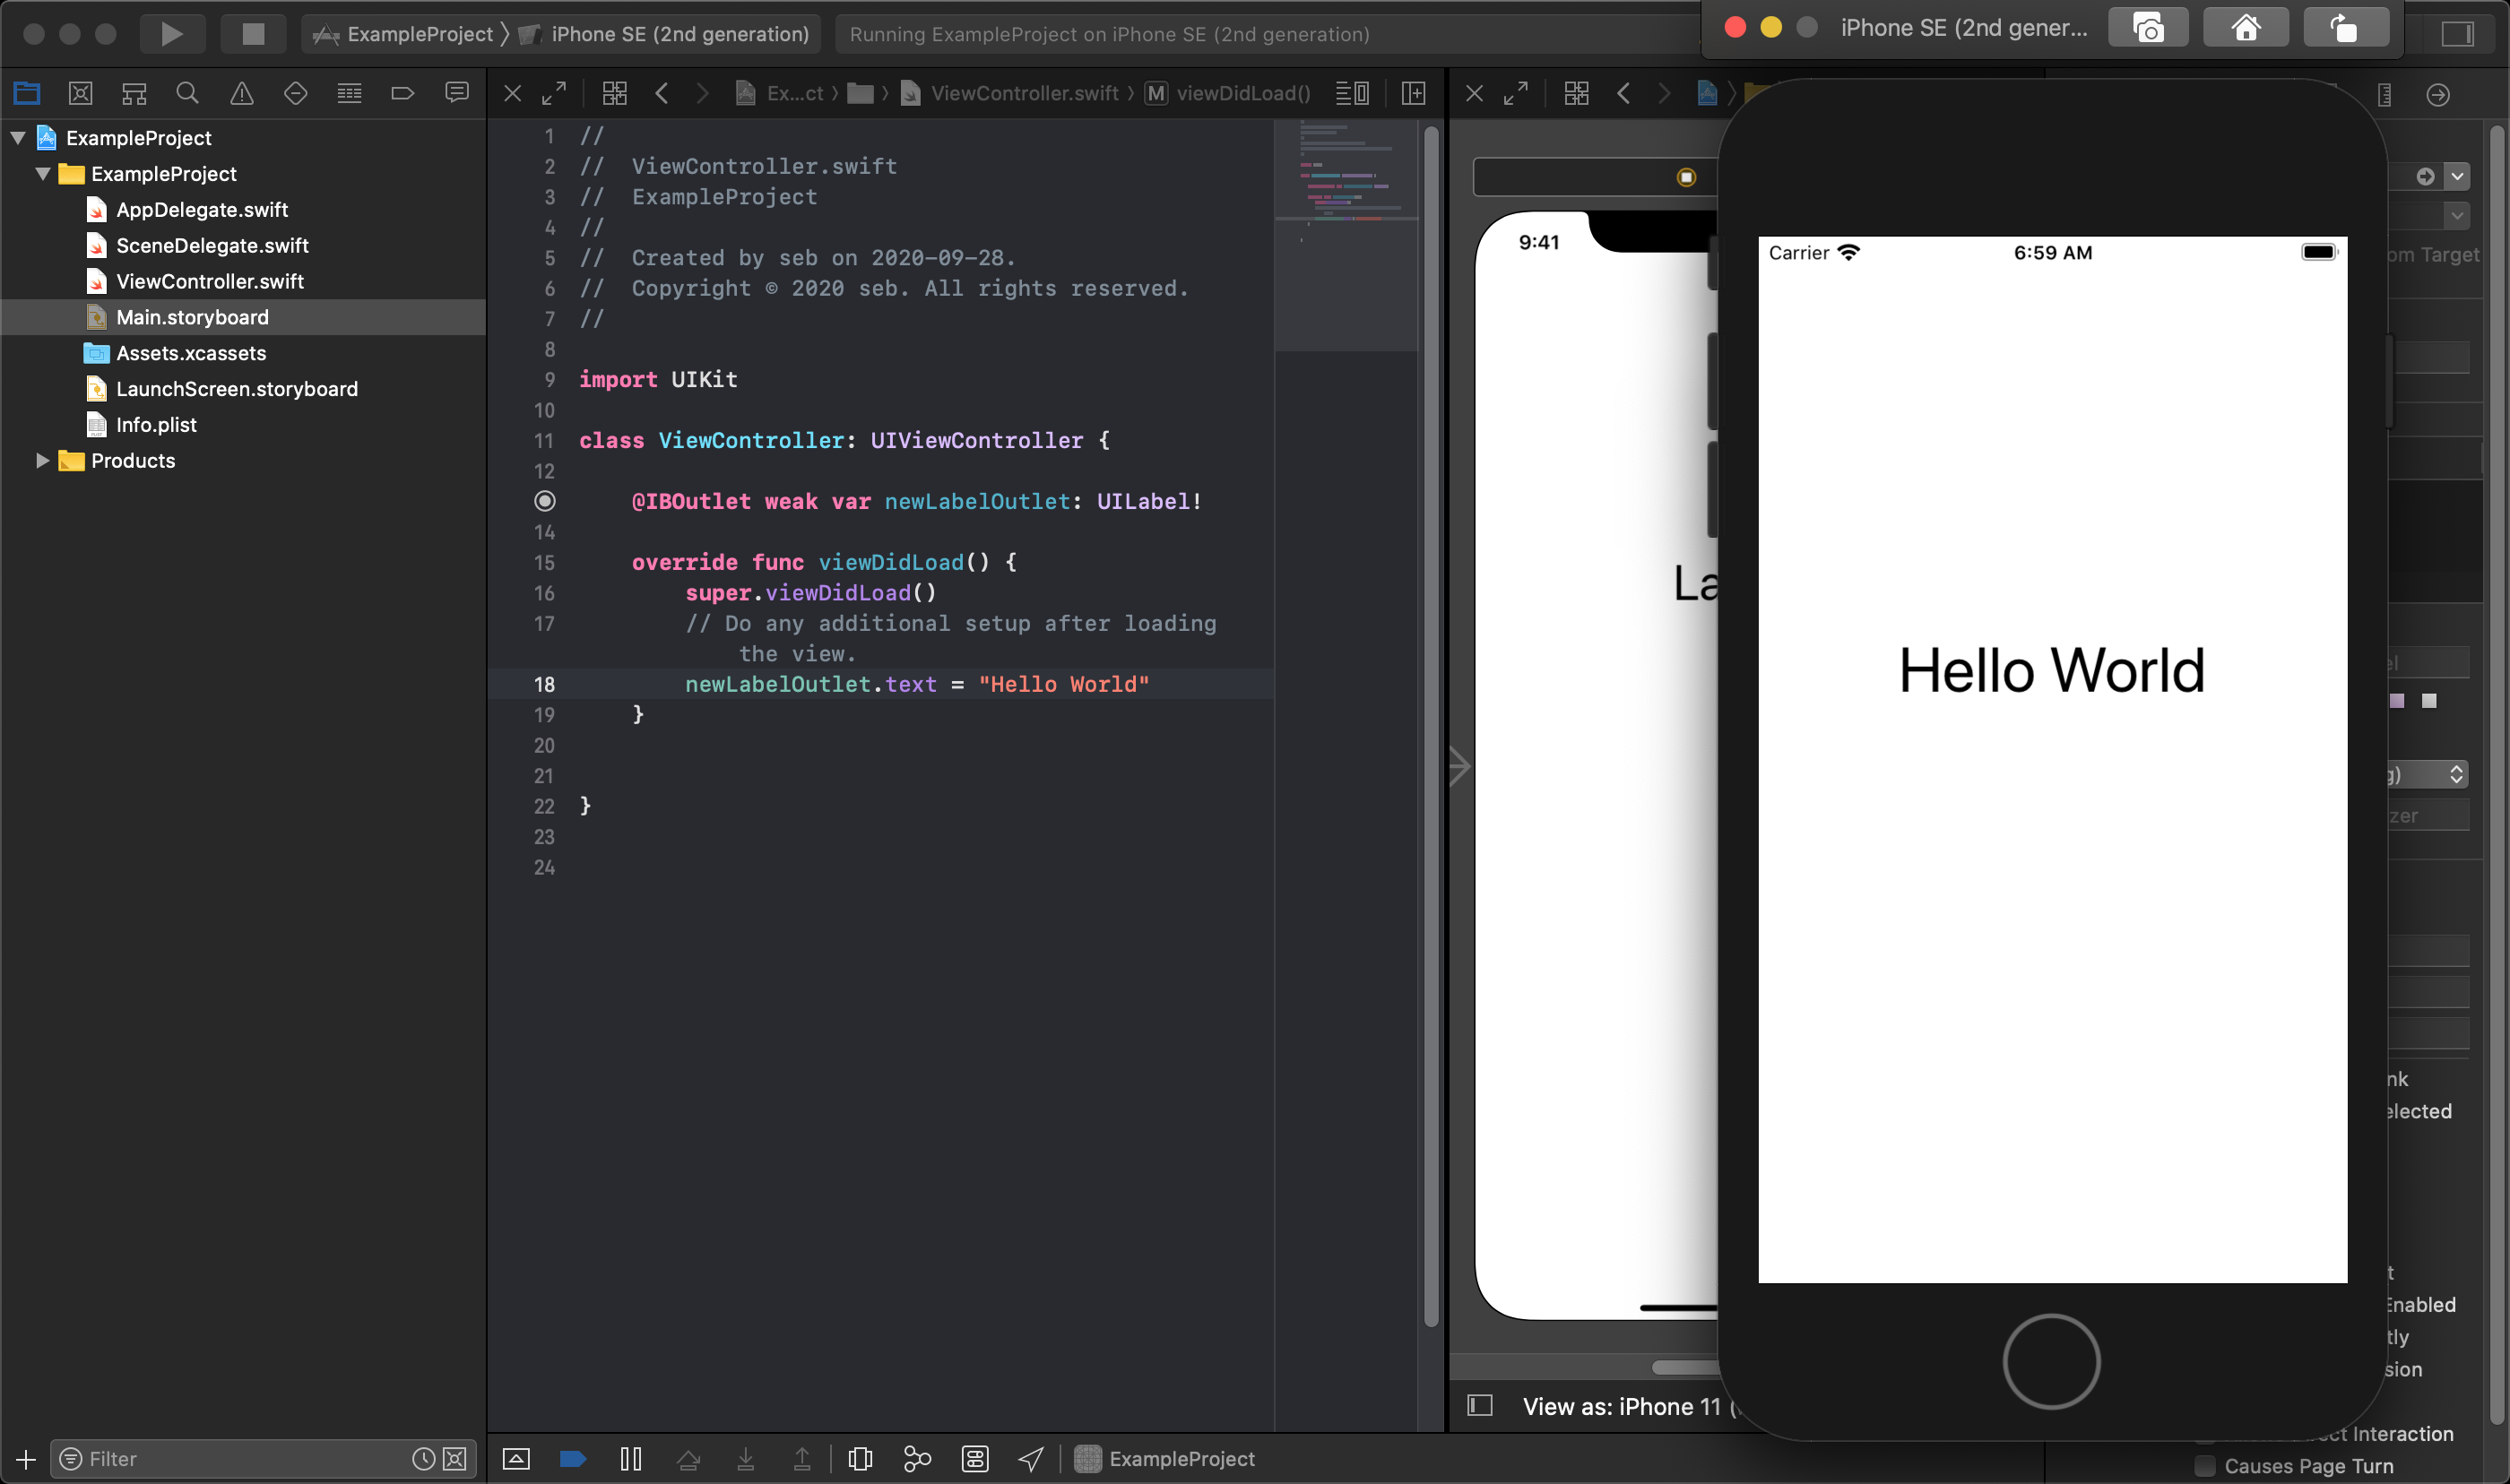The height and width of the screenshot is (1484, 2510).
Task: Toggle the inspectors panel in Xcode toolbar
Action: click(x=2456, y=34)
